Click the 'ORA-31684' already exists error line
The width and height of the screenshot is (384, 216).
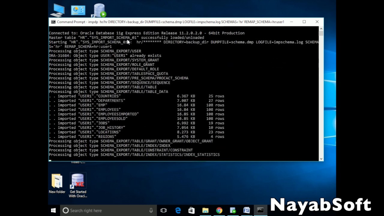click(x=105, y=55)
